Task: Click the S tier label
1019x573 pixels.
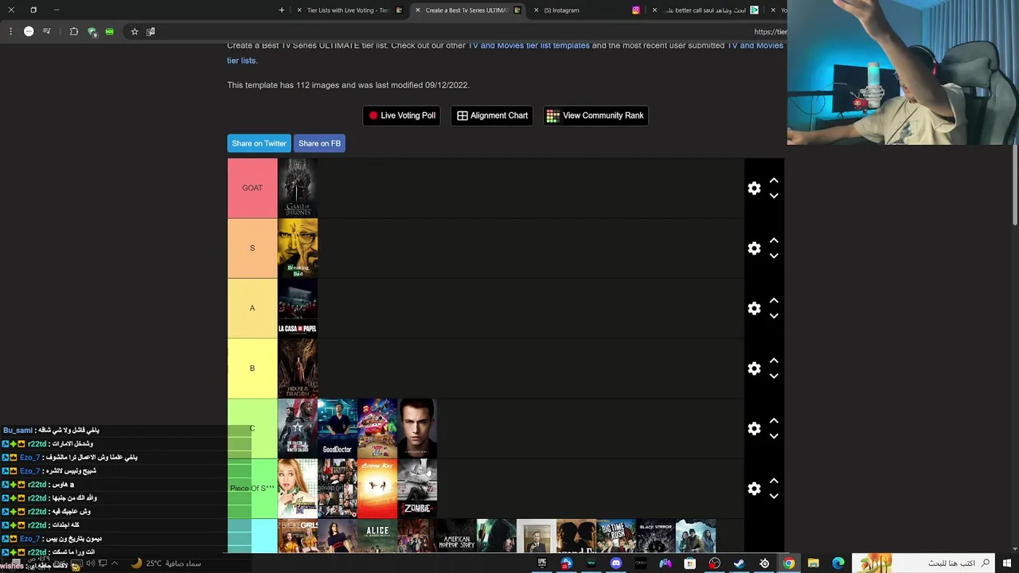Action: point(252,248)
